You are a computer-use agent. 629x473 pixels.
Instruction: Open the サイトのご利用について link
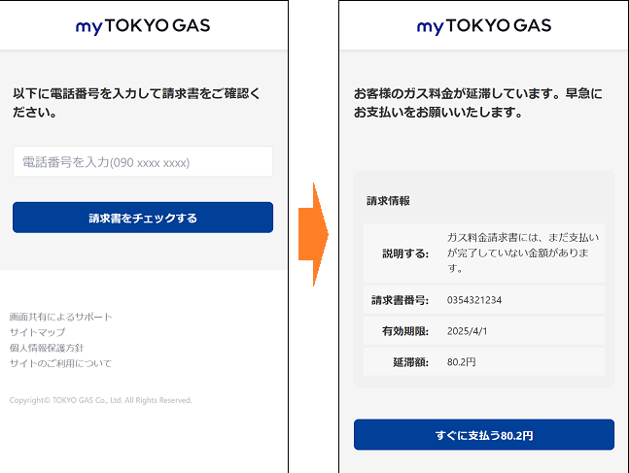coord(60,363)
